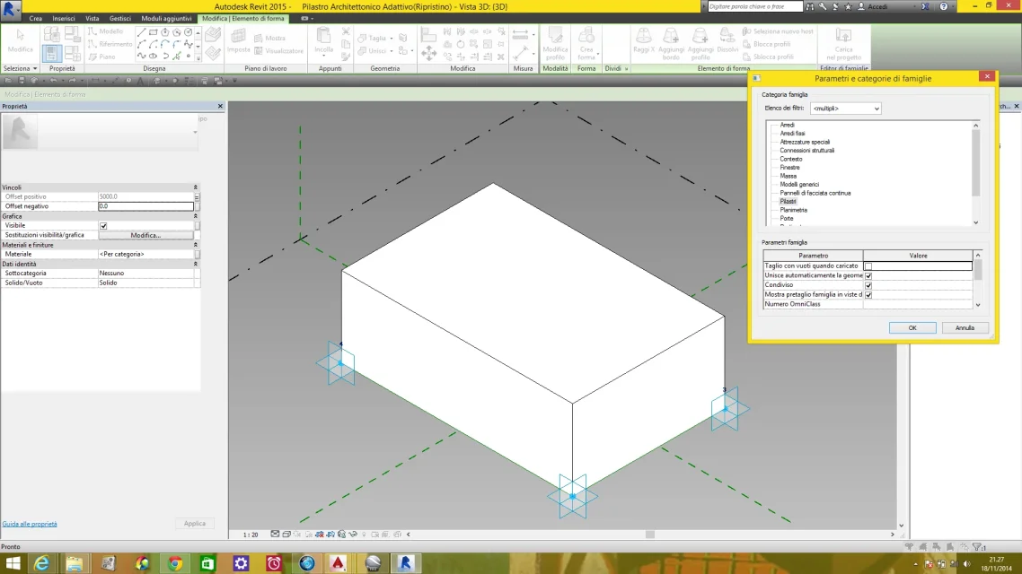Click Aggiungi bordo tool
Image resolution: width=1022 pixels, height=574 pixels.
[x=672, y=43]
